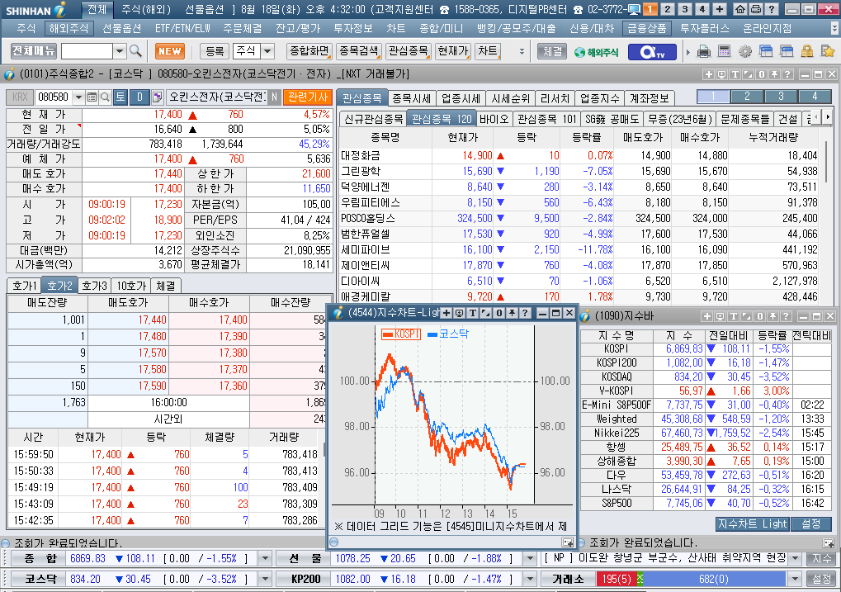Open the menu search combo box arrow
Screen dimensions: 841x592
point(120,51)
